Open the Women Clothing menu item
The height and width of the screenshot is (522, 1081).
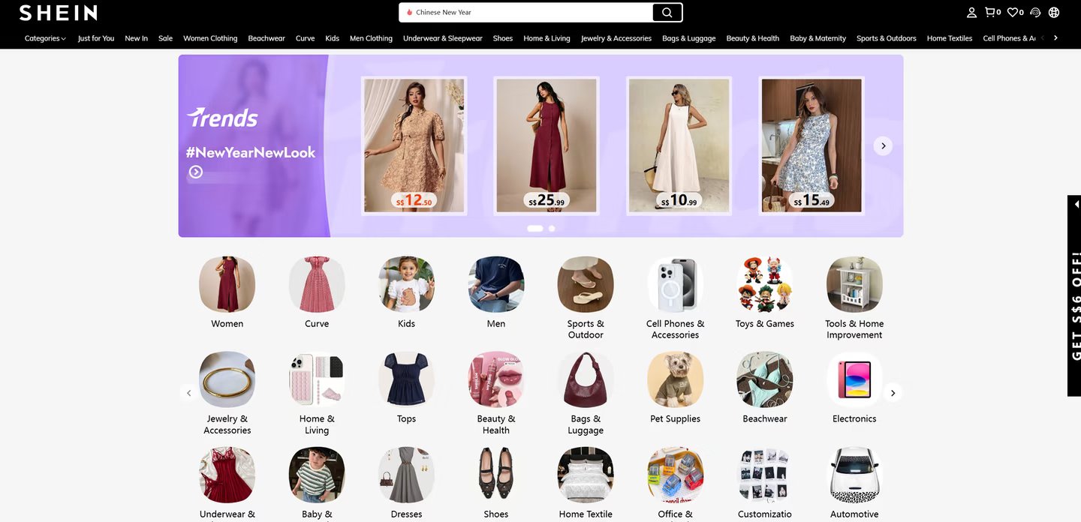click(x=210, y=38)
